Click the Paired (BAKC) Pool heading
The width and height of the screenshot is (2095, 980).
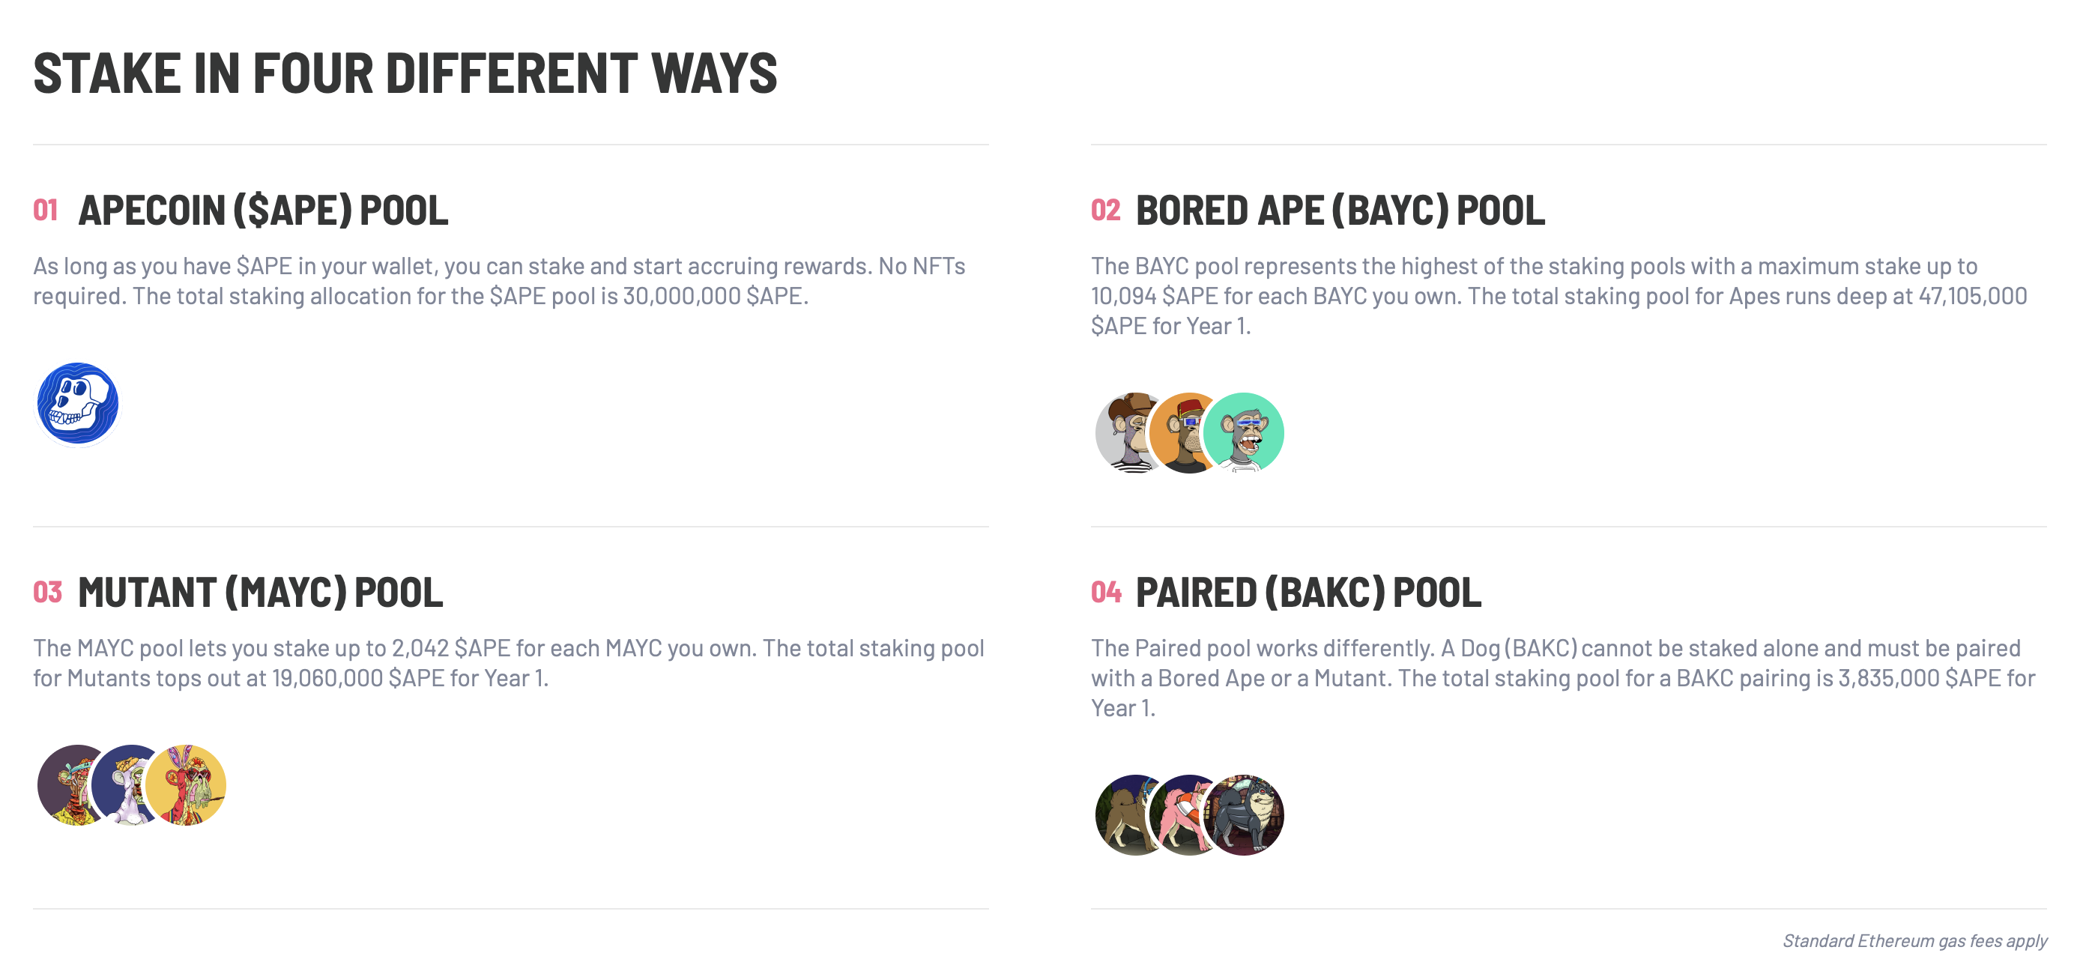pos(1308,592)
